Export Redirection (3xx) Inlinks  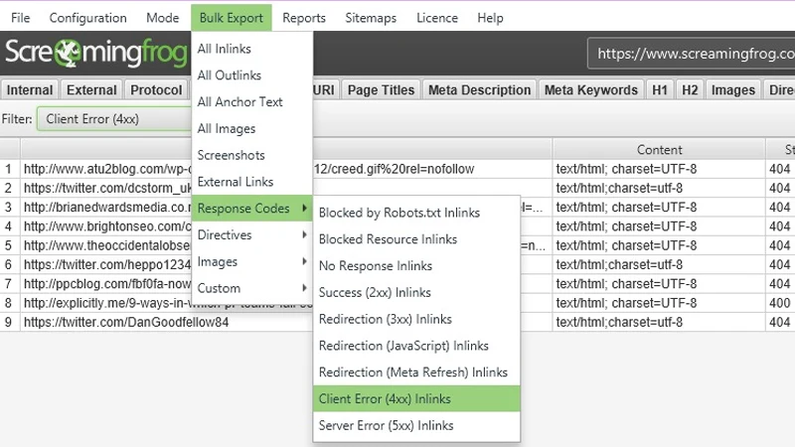[416, 319]
